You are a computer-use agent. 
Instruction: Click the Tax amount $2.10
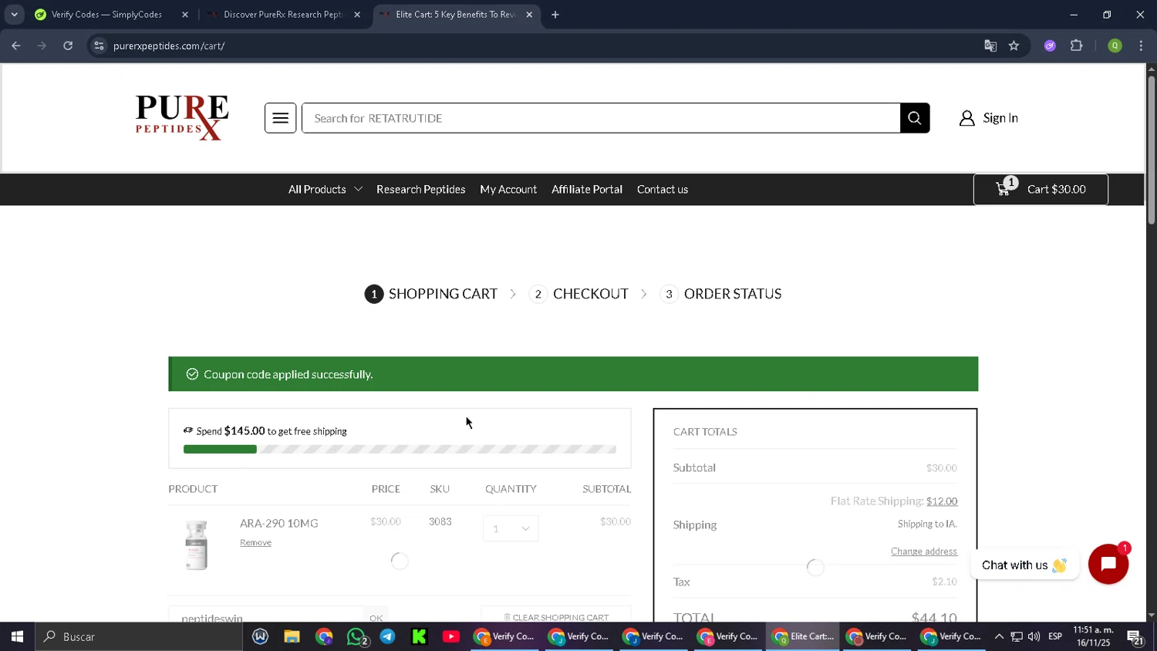click(x=944, y=582)
